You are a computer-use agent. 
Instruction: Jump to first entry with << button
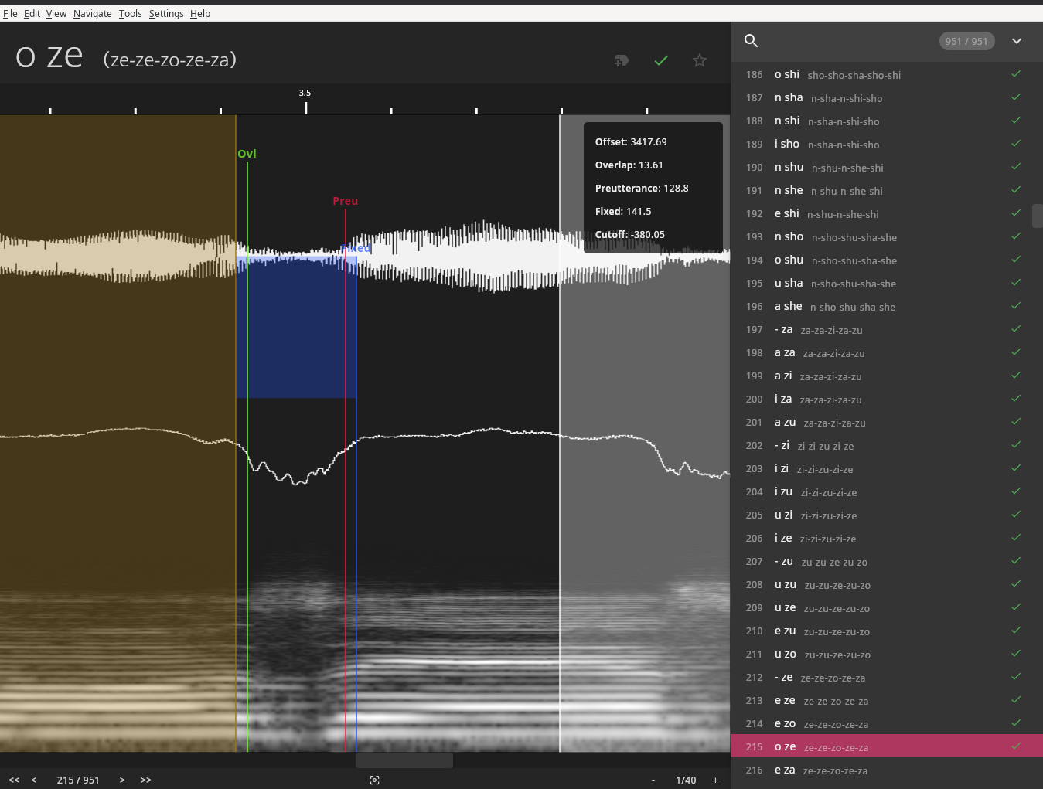pos(14,780)
